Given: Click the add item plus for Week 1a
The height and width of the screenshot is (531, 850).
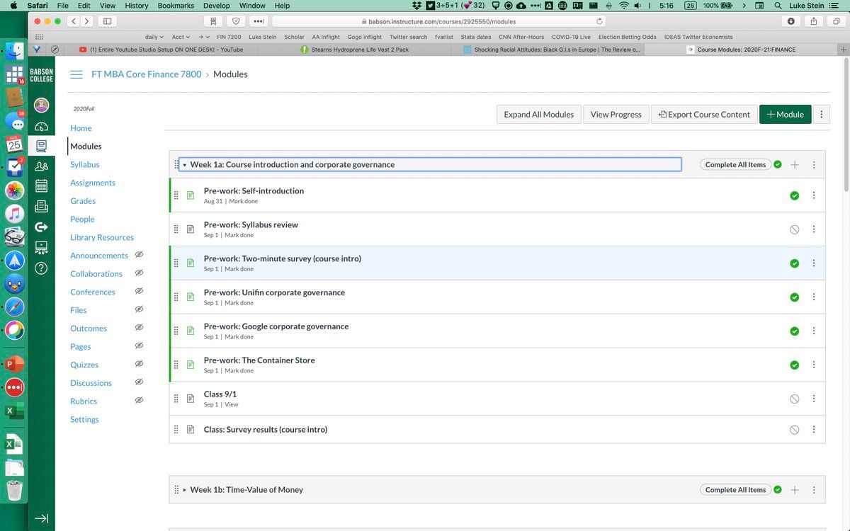Looking at the screenshot, I should [794, 165].
